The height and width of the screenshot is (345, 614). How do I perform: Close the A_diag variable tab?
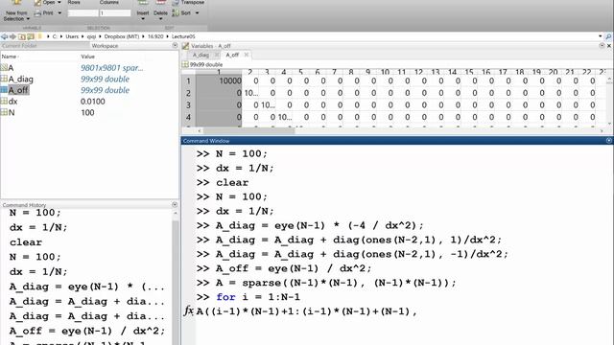(x=217, y=56)
